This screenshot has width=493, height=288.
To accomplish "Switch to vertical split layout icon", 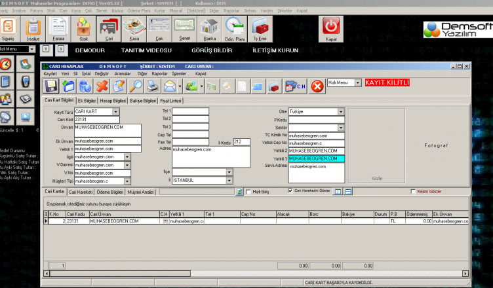I will click(338, 192).
